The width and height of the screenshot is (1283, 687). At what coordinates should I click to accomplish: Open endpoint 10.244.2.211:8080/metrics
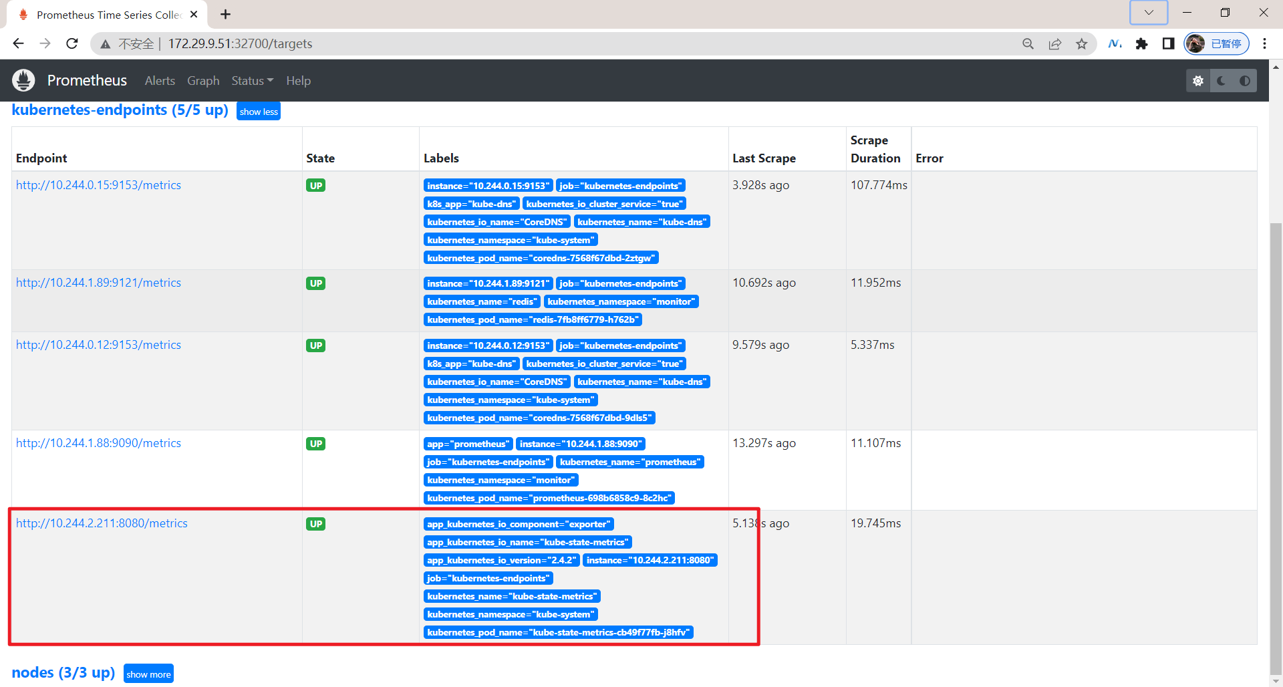pos(102,523)
